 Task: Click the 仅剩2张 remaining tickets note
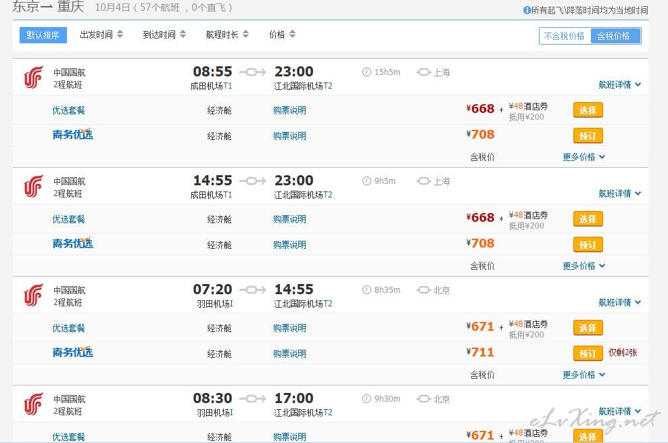pos(623,352)
